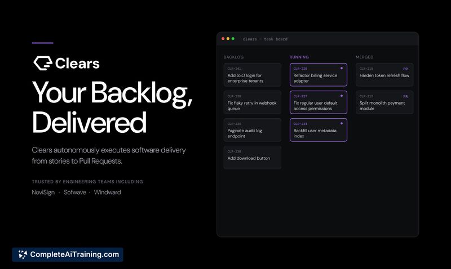Screen dimensions: 451x269
Task: Click running status dot on Refactor billing card
Action: coord(342,68)
